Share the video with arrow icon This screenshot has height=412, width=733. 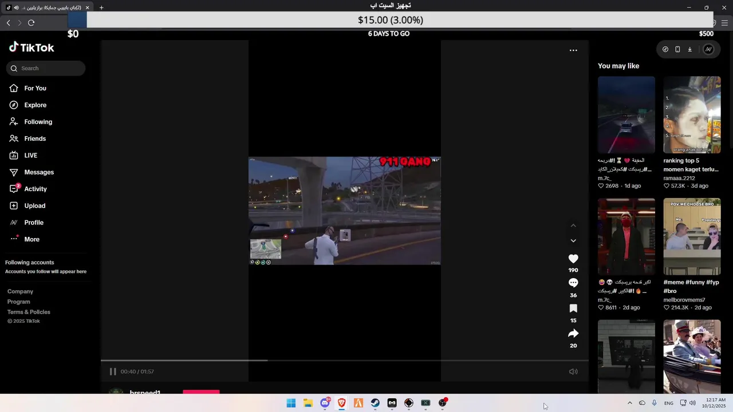coord(573,334)
